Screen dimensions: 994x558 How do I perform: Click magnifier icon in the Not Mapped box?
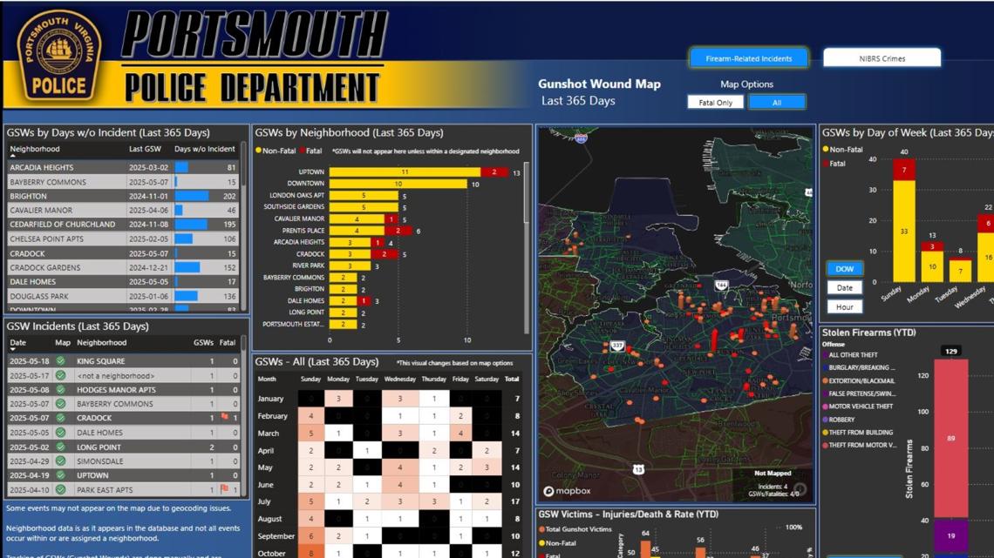pyautogui.click(x=800, y=488)
